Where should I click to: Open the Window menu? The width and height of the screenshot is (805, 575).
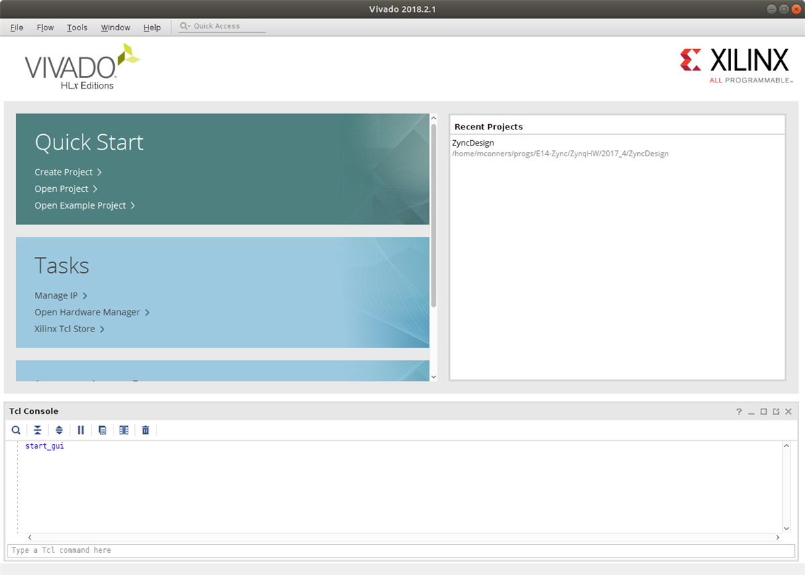click(x=115, y=28)
